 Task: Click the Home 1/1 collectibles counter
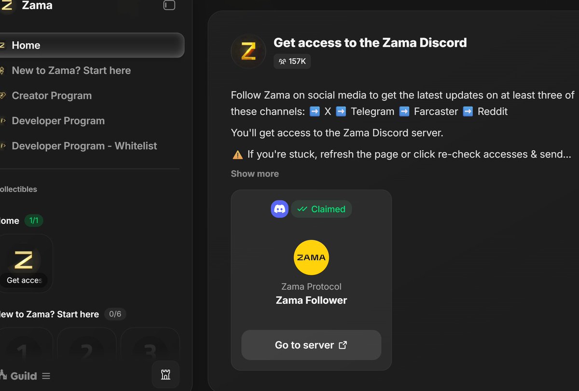pos(34,221)
